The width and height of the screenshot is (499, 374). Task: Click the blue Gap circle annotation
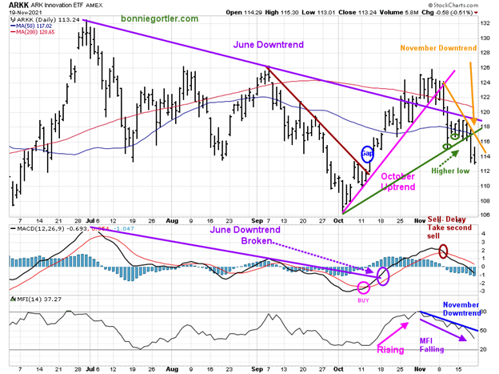click(367, 154)
